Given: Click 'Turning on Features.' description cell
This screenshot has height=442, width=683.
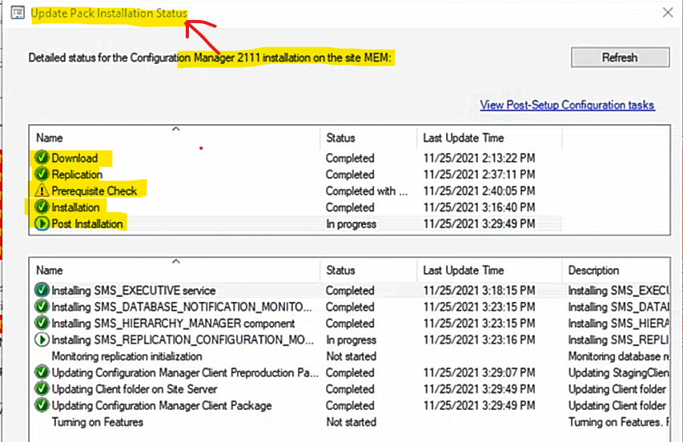Looking at the screenshot, I should coord(619,423).
